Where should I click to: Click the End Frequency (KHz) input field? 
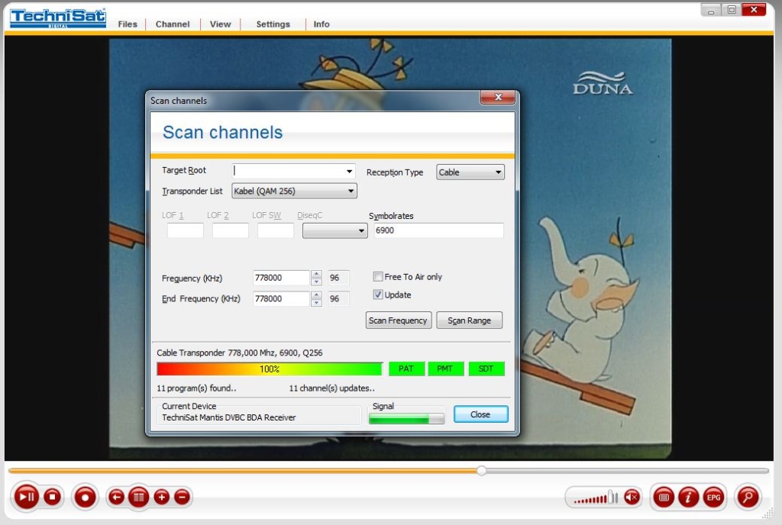coord(281,298)
